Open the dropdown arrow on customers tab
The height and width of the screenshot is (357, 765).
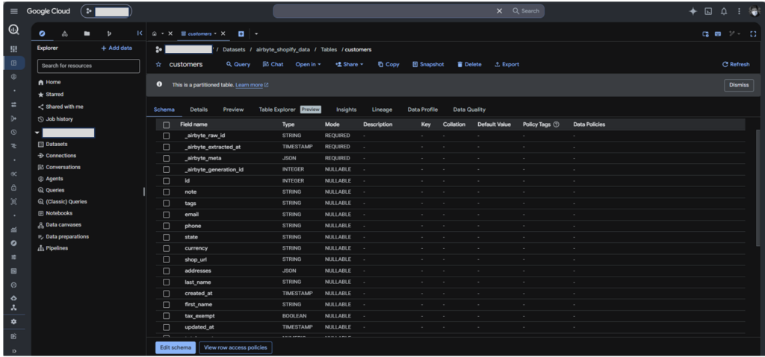pyautogui.click(x=215, y=34)
